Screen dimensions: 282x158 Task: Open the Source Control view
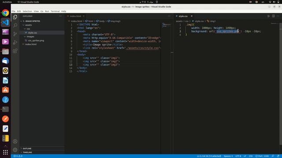(x=15, y=34)
